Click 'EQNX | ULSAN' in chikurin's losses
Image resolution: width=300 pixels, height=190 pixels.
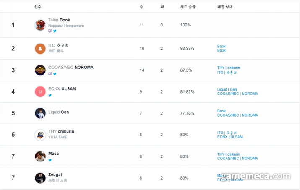(x=230, y=137)
